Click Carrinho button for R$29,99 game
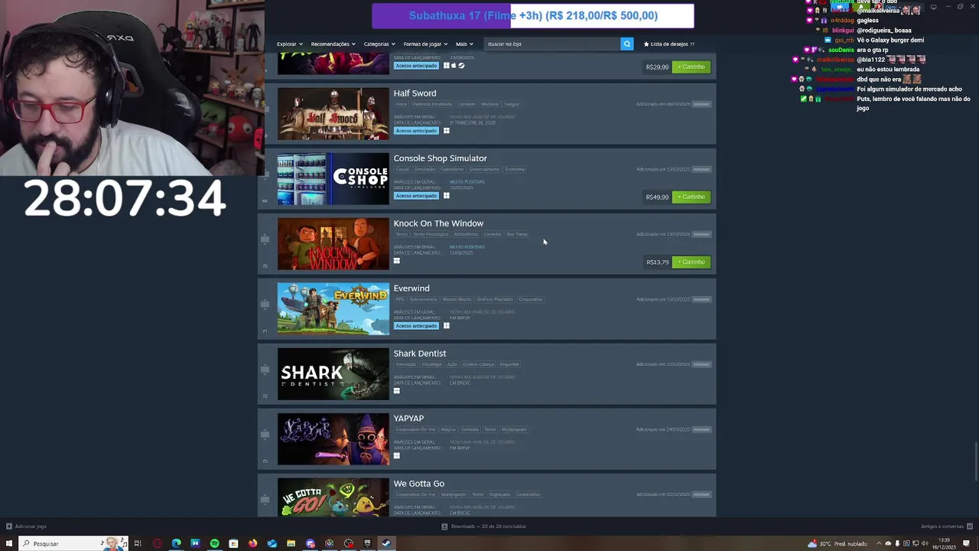979x551 pixels. tap(691, 67)
